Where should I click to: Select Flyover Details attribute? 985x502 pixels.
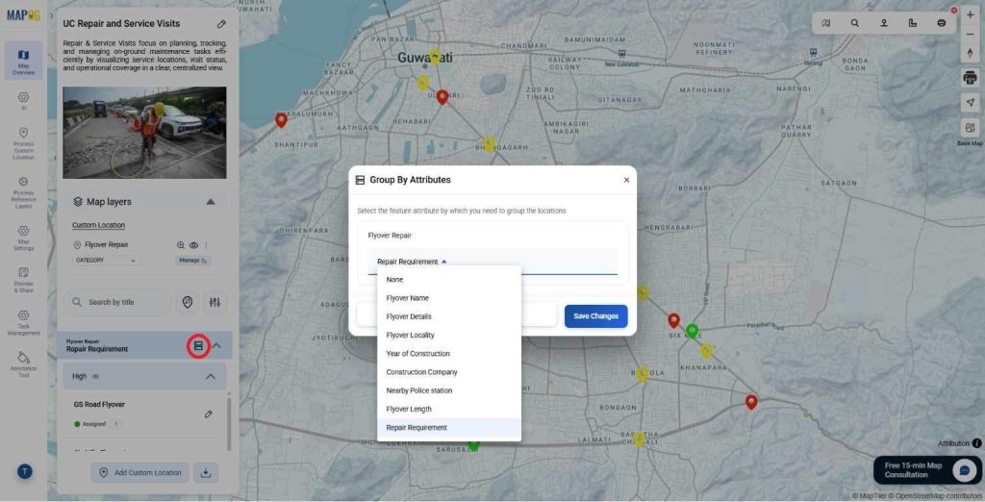click(449, 316)
